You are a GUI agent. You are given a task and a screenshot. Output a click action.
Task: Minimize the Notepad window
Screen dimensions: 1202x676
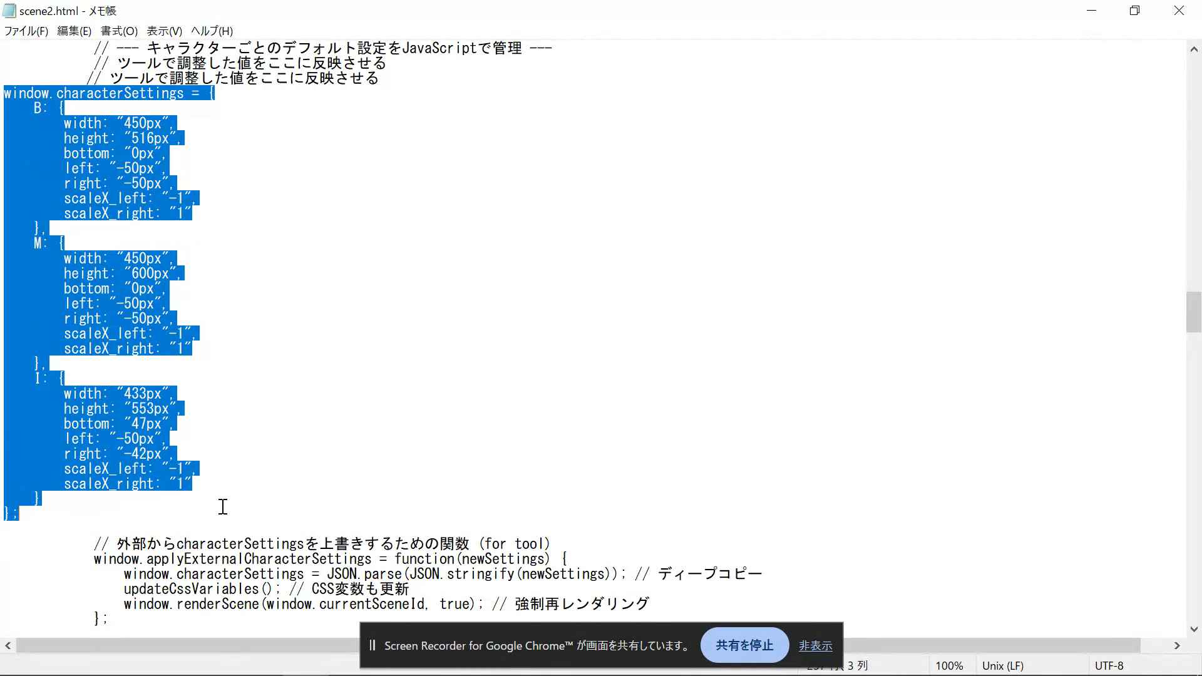(1091, 11)
